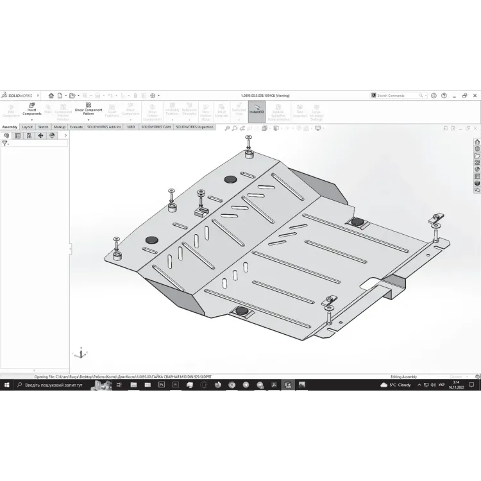Open the MBD tab
481x481 pixels.
[131, 127]
